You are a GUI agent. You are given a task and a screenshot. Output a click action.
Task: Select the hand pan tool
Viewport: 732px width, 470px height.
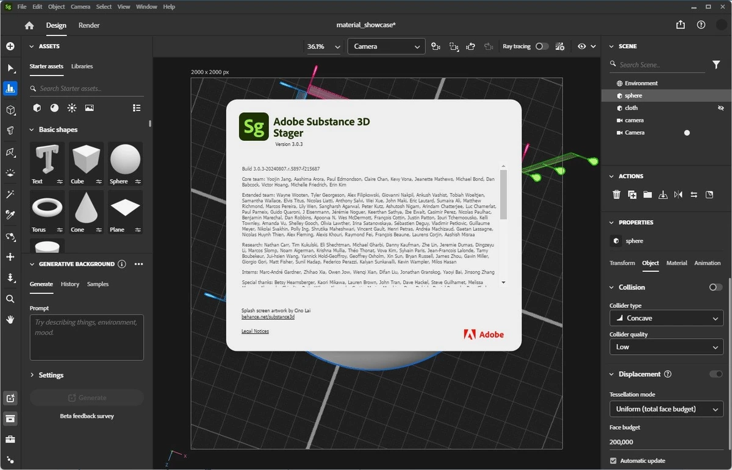point(10,319)
